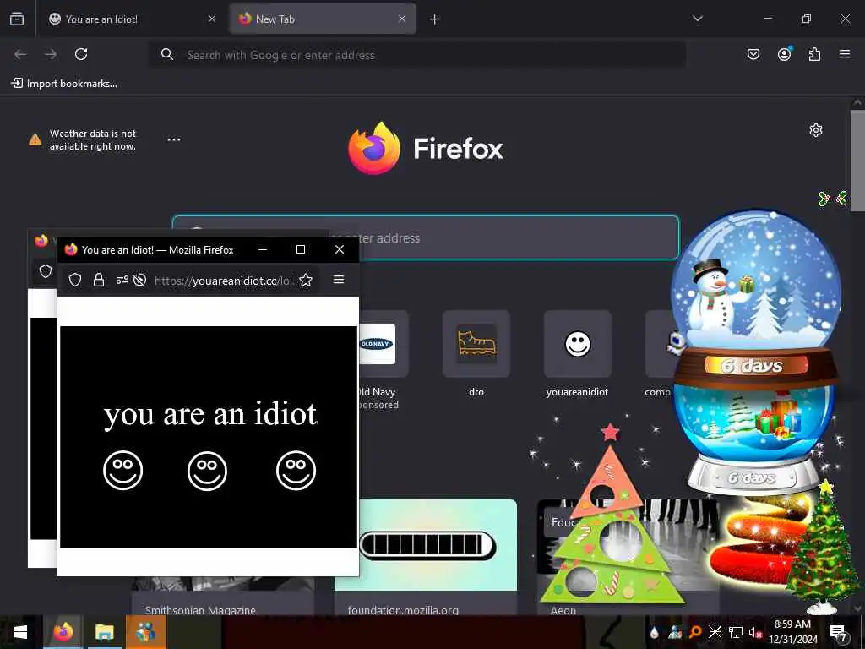Open the network tray icon

pyautogui.click(x=736, y=632)
